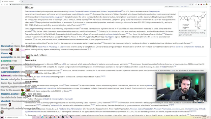The image size is (211, 119).
Task: Switch to Chrome on the taskbar
Action: (54, 117)
